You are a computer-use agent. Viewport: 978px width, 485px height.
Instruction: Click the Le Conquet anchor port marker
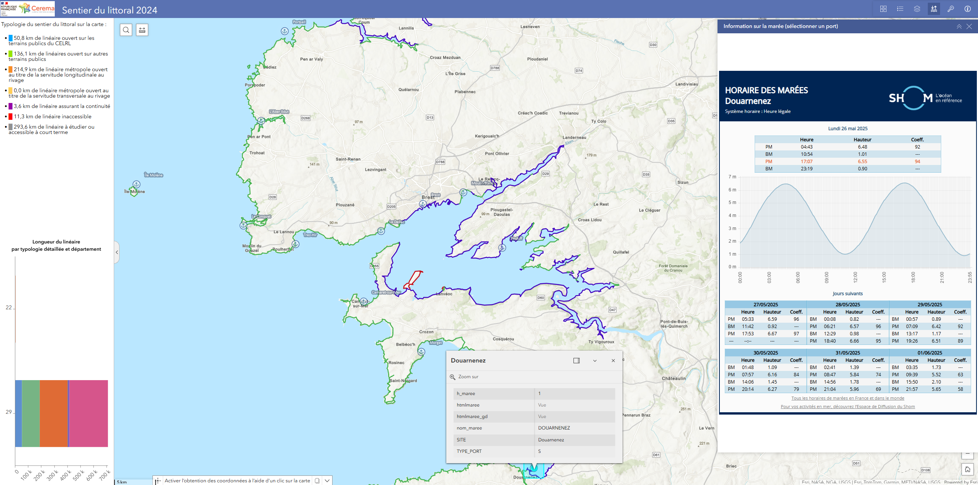pyautogui.click(x=243, y=226)
